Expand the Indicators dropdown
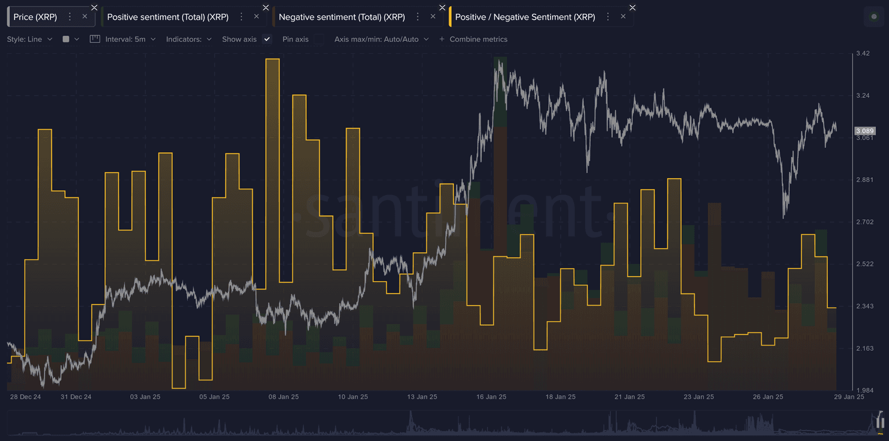 (x=189, y=39)
